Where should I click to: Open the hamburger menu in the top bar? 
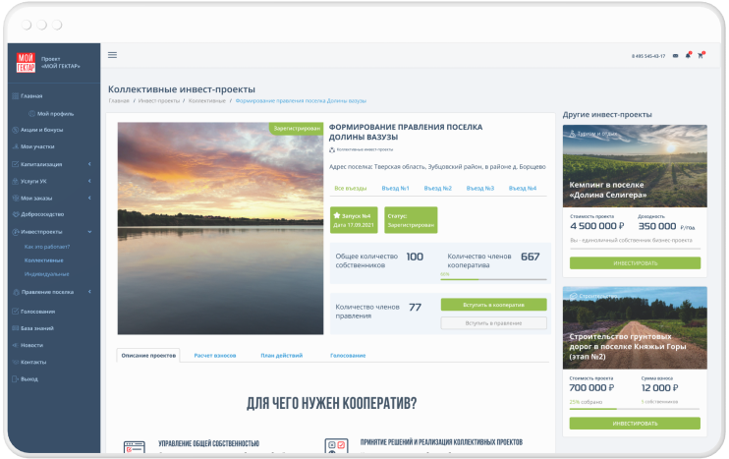pyautogui.click(x=112, y=55)
